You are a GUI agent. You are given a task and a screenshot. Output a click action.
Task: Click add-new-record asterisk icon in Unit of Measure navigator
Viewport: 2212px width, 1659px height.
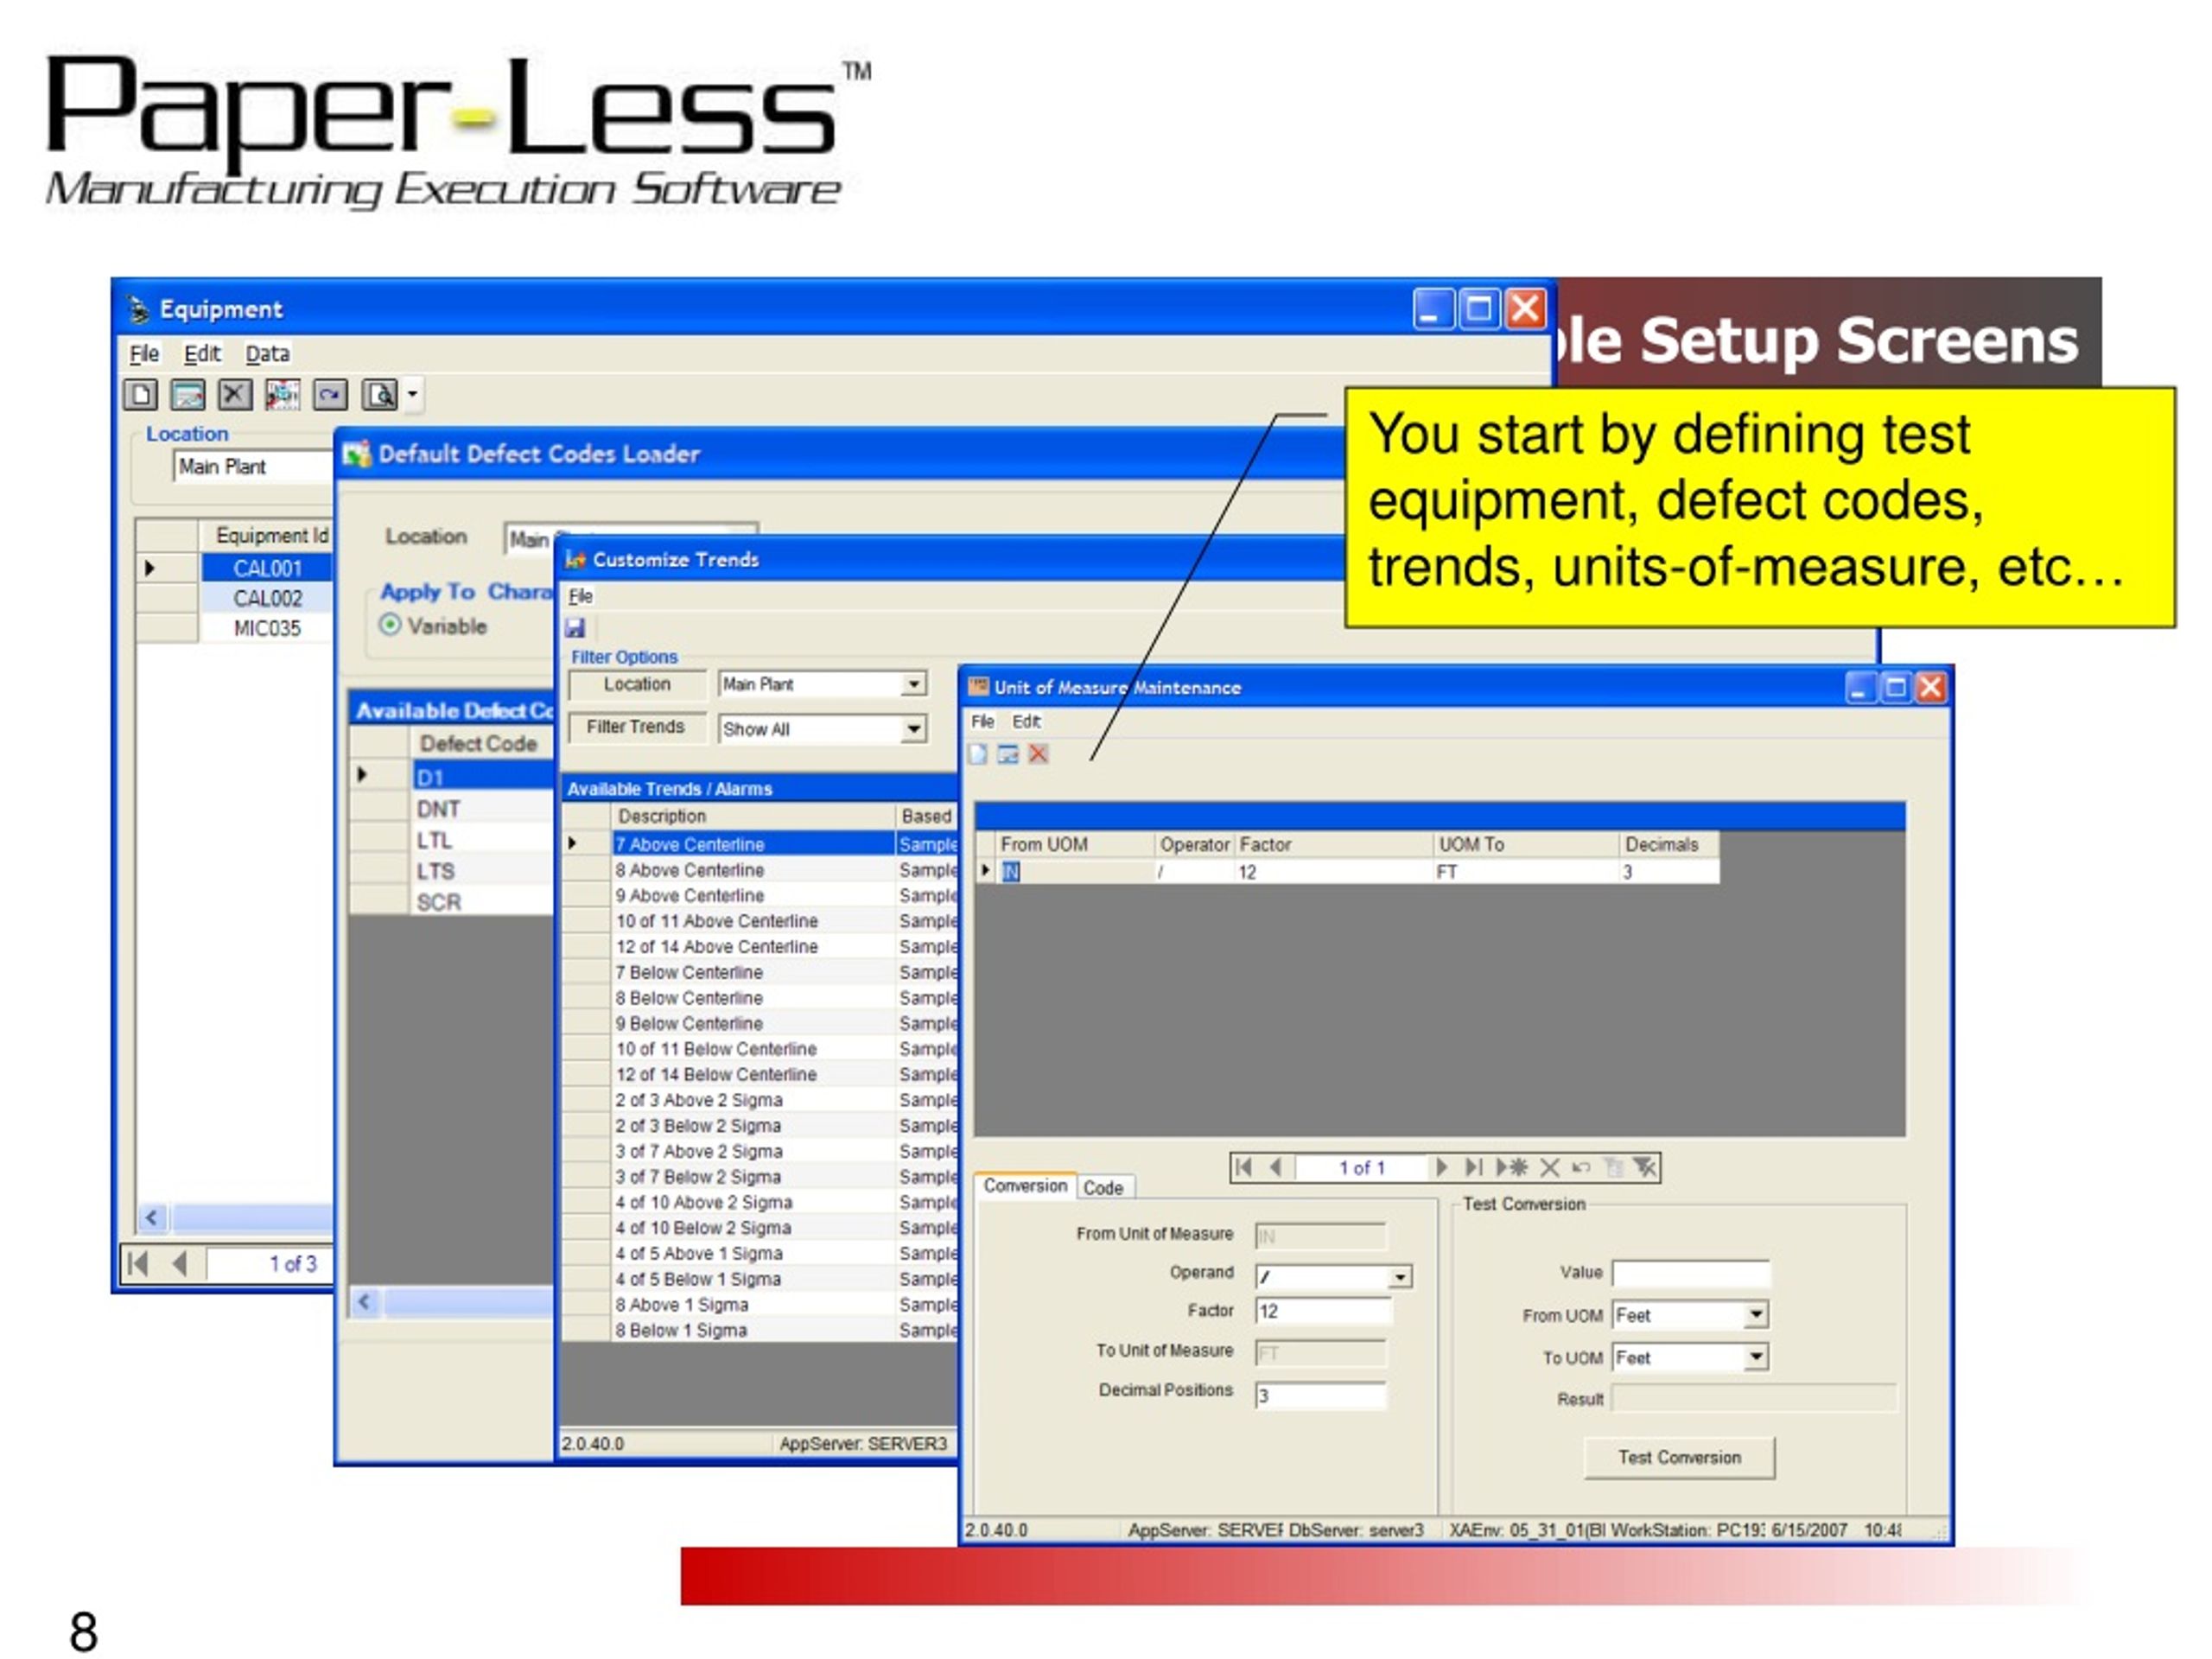pyautogui.click(x=1512, y=1167)
